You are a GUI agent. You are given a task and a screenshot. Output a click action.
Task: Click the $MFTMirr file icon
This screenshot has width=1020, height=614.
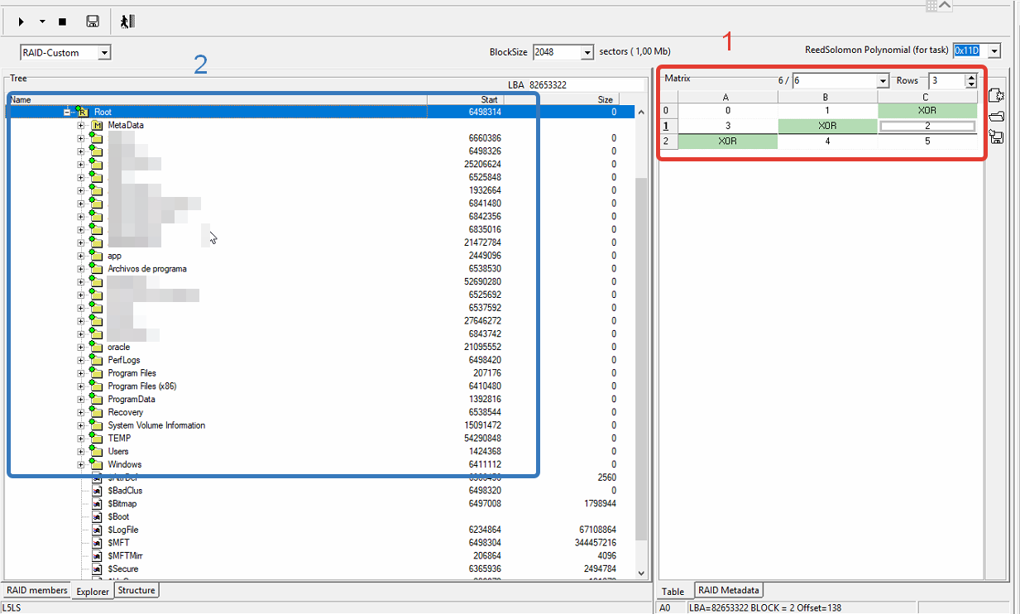[x=97, y=556]
